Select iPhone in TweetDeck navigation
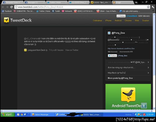This screenshot has height=122, width=156. click(x=108, y=21)
